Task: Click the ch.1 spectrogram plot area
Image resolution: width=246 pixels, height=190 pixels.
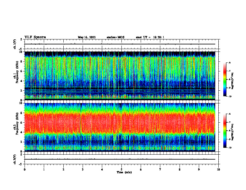Action: (120, 76)
